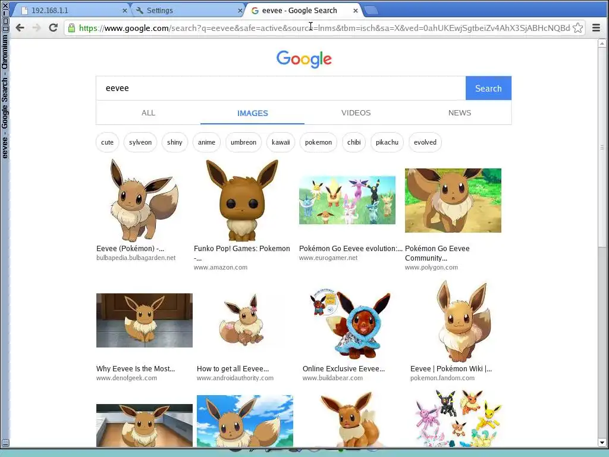
Task: Click the browser forward arrow
Action: (36, 27)
